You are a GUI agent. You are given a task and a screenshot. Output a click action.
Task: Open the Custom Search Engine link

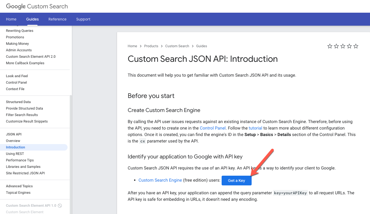160,180
